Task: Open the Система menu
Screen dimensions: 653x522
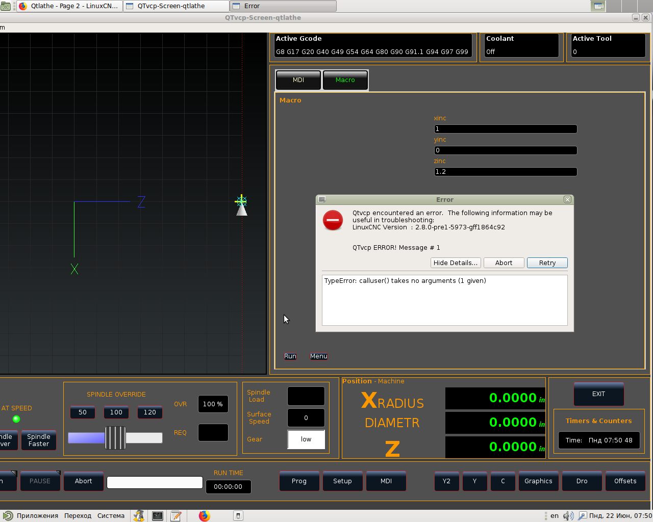Action: [x=111, y=516]
